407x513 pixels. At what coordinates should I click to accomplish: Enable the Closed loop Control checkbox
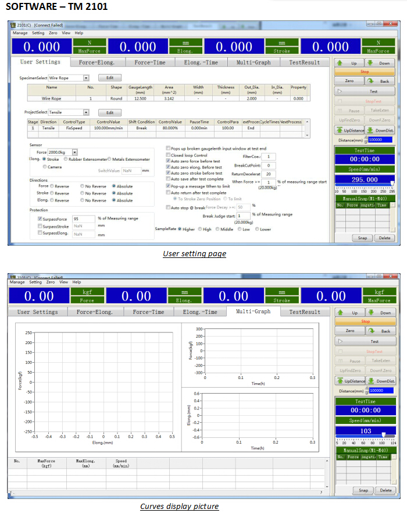168,155
